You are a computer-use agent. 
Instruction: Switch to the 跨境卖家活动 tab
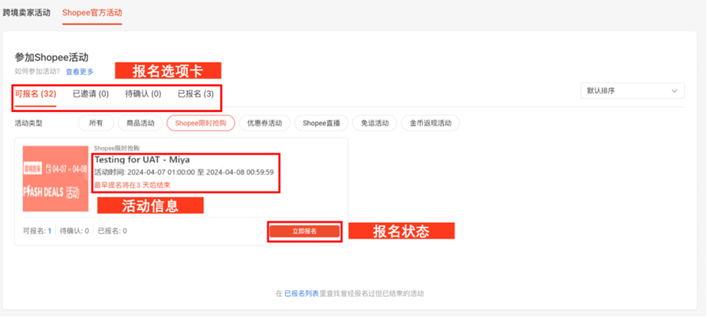[x=27, y=12]
